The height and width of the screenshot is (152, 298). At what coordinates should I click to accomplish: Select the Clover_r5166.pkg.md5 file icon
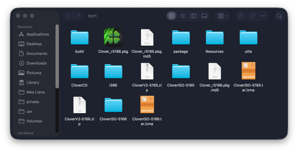[x=214, y=71]
